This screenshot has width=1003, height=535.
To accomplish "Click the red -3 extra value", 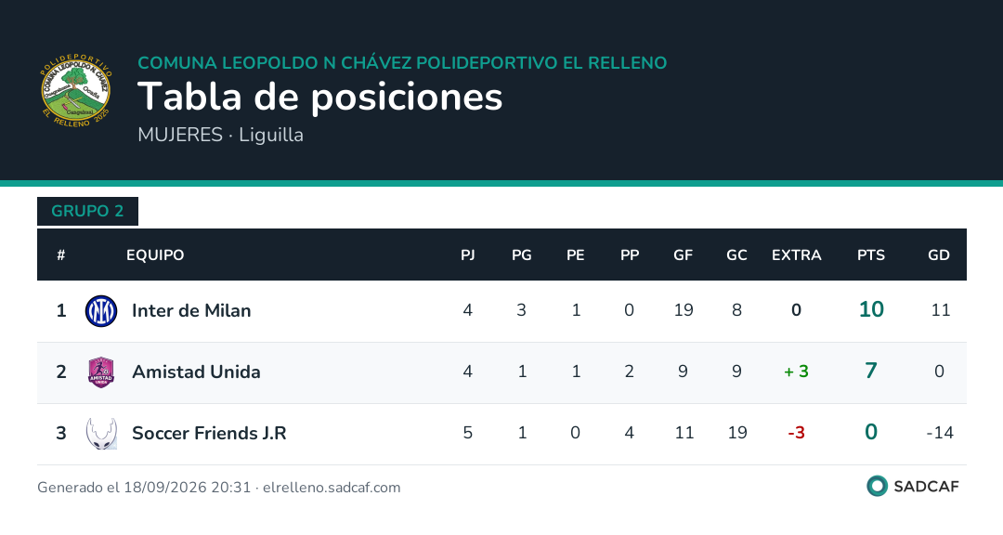I will pos(797,433).
